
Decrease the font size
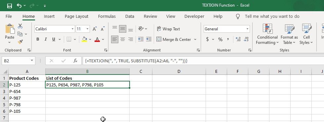[102, 29]
